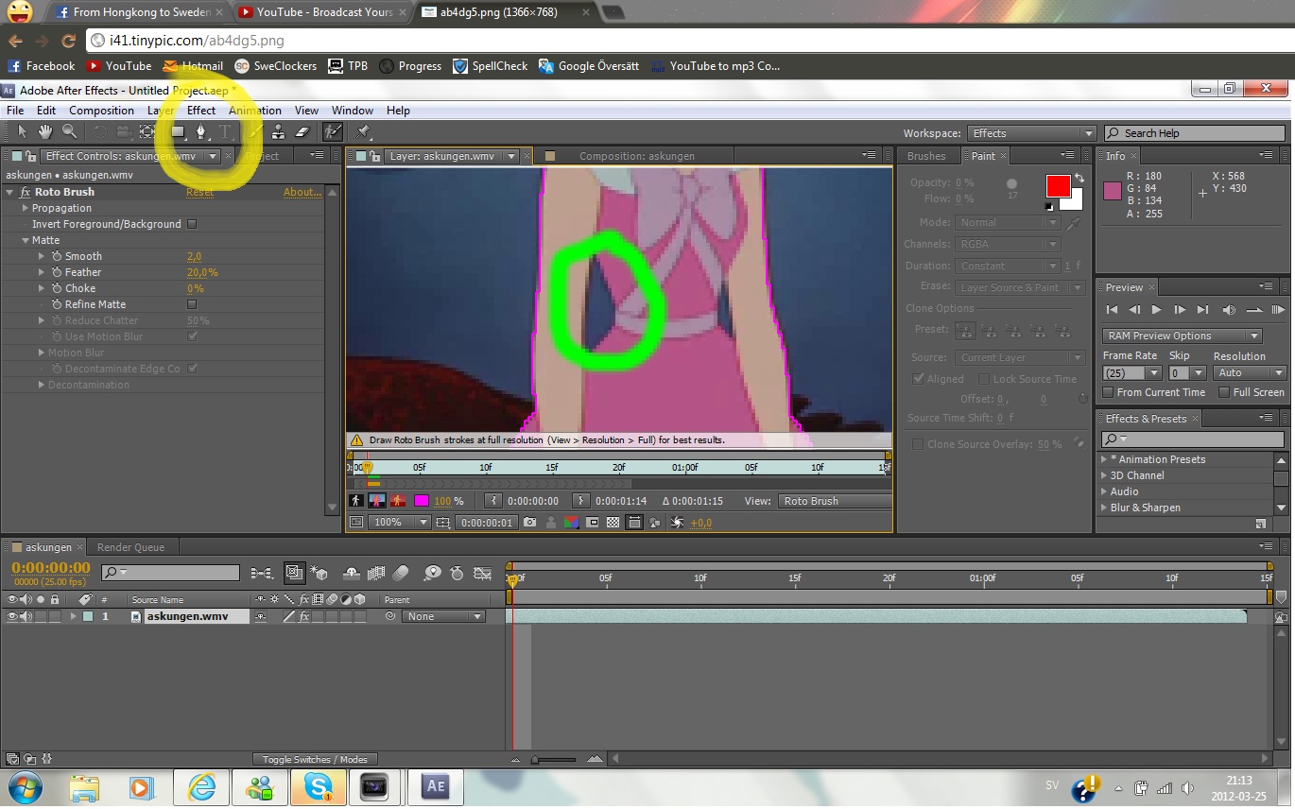Hide askungen.wmv layer video eye

[x=12, y=616]
